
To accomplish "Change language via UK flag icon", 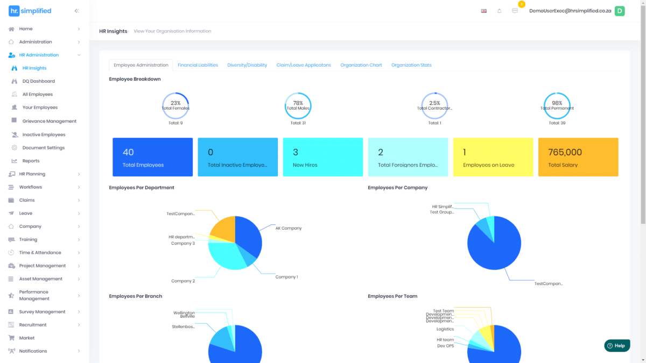I will click(x=484, y=11).
